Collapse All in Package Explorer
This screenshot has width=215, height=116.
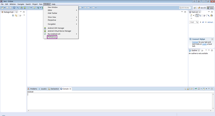pos(13,15)
